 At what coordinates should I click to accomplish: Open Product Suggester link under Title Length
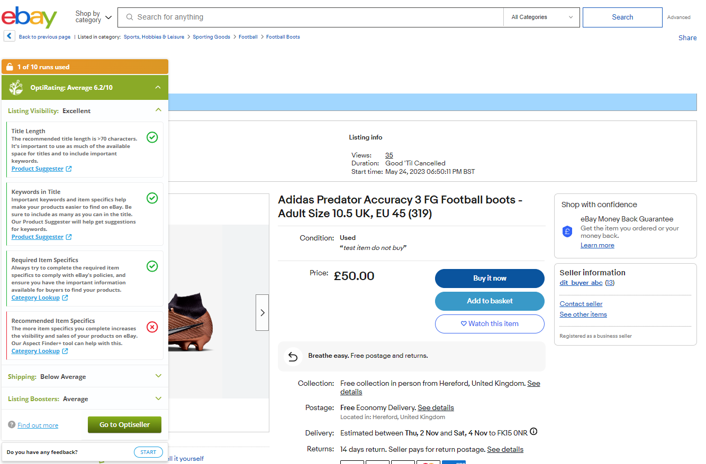tap(38, 169)
